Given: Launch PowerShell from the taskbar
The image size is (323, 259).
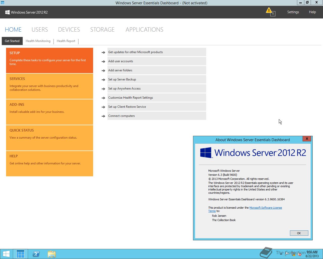Looking at the screenshot, I should pos(36,254).
